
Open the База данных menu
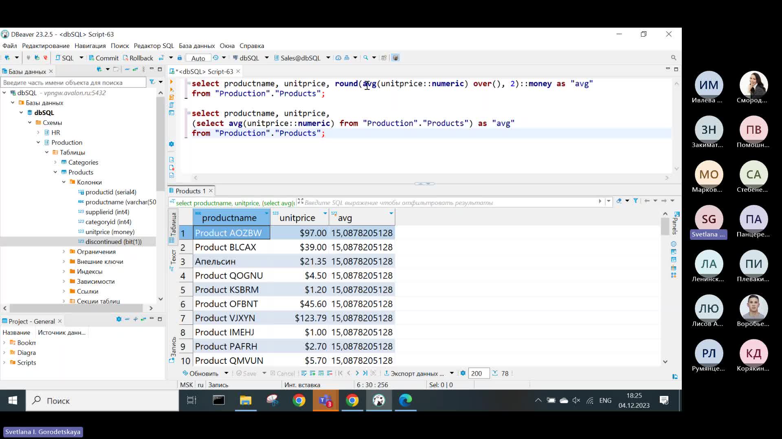tap(197, 46)
